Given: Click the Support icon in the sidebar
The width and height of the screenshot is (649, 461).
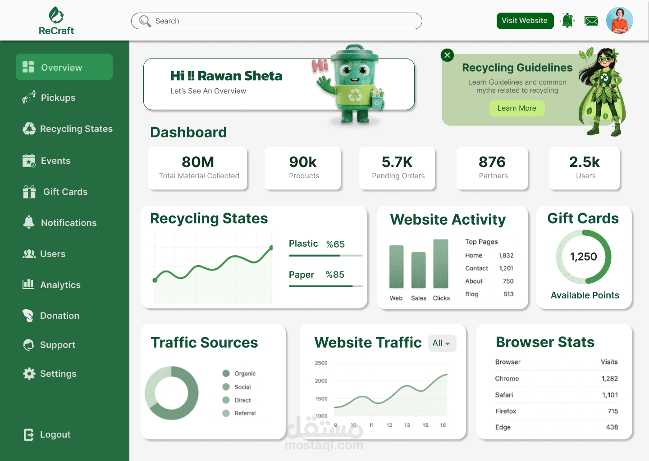Looking at the screenshot, I should point(28,345).
